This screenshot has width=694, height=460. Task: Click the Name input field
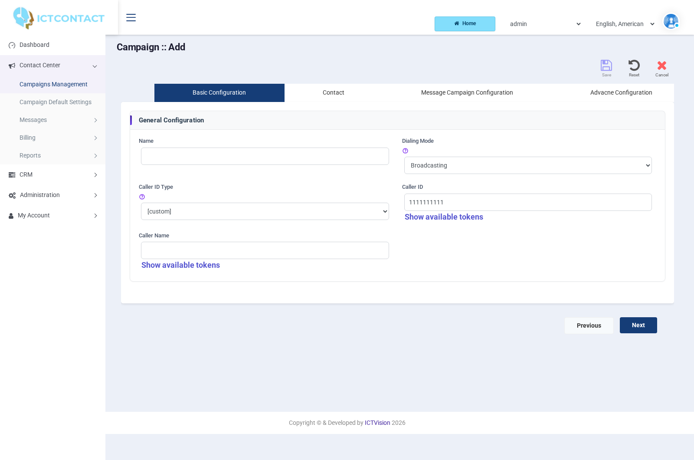point(265,156)
